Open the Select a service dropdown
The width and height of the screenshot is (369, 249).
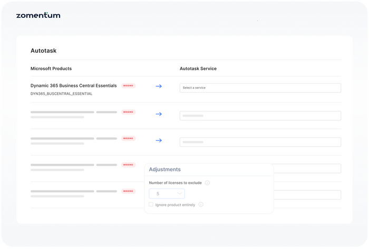[260, 88]
